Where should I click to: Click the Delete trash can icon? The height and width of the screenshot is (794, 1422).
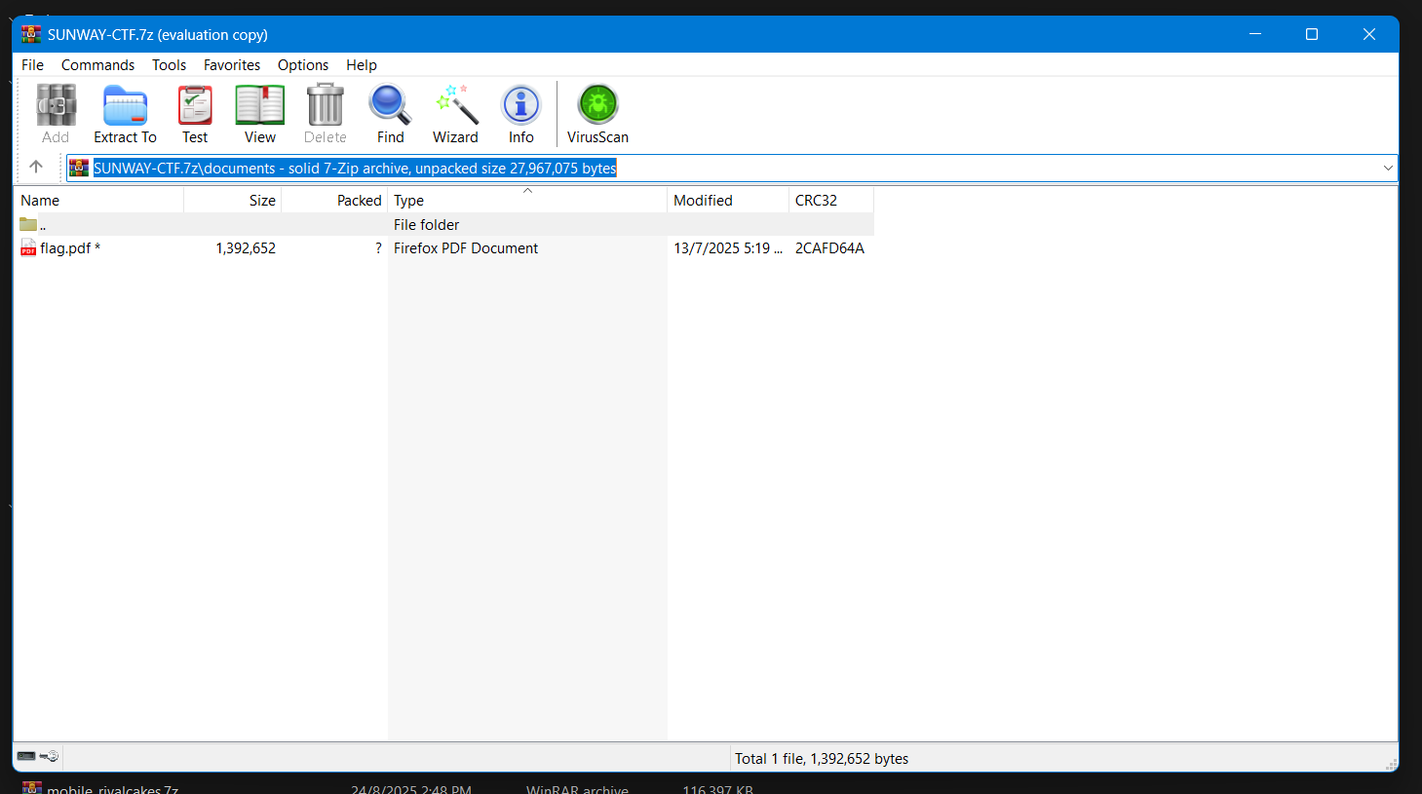(325, 105)
